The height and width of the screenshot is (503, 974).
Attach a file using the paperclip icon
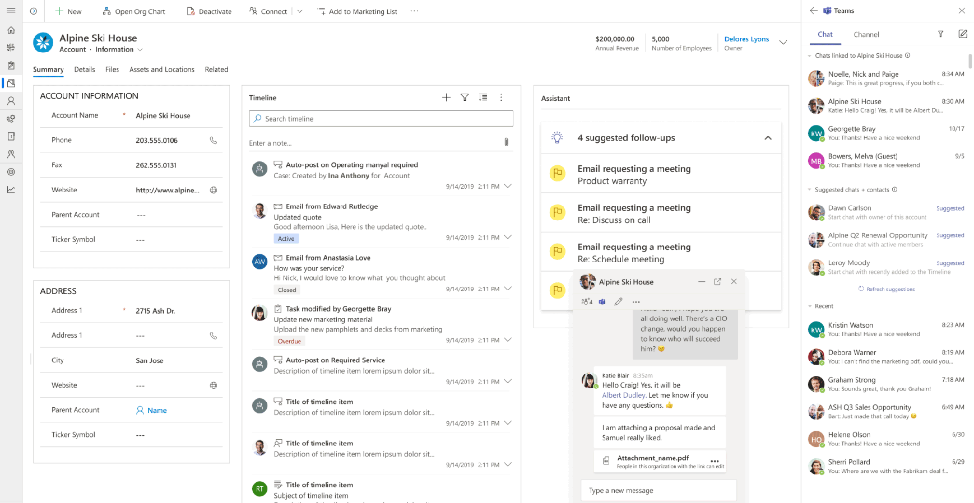point(506,142)
